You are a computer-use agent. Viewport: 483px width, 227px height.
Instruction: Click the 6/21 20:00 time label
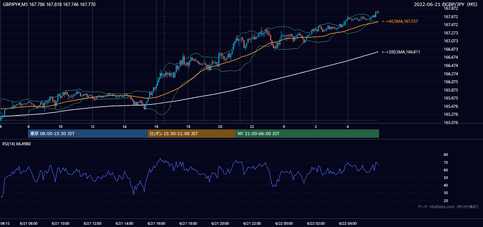(220, 224)
